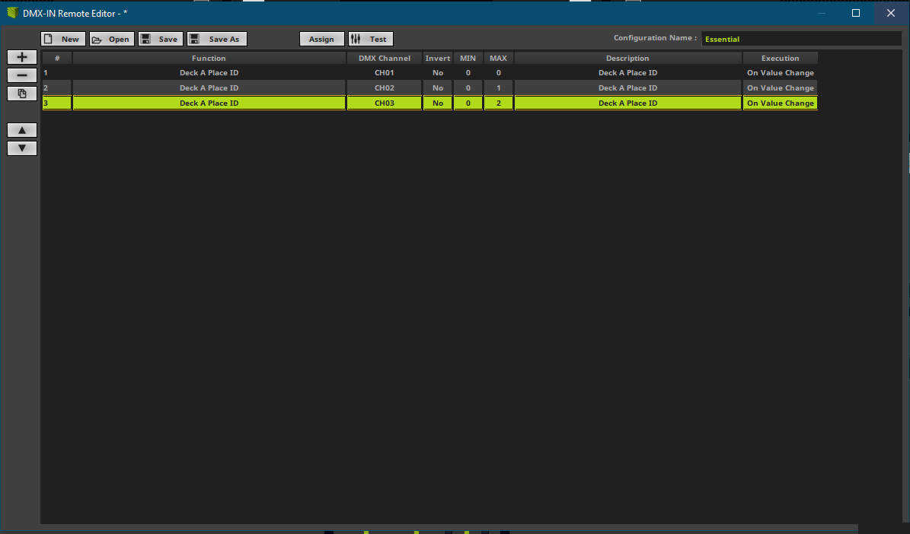Change the DMX Channel of entry 2
This screenshot has width=910, height=534.
click(385, 87)
